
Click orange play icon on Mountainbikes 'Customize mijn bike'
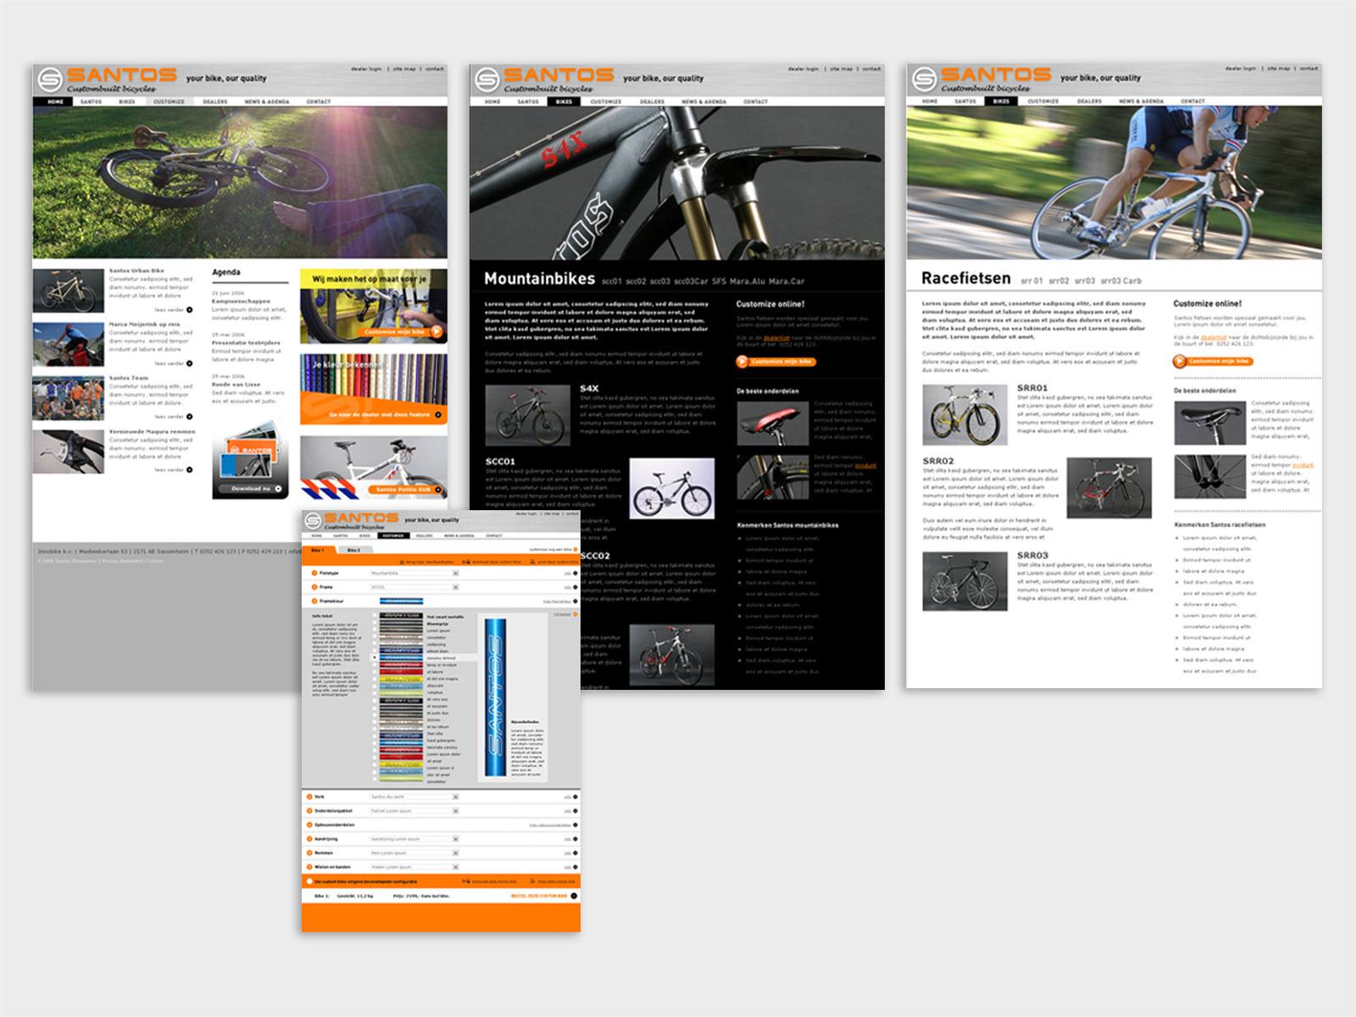point(742,362)
